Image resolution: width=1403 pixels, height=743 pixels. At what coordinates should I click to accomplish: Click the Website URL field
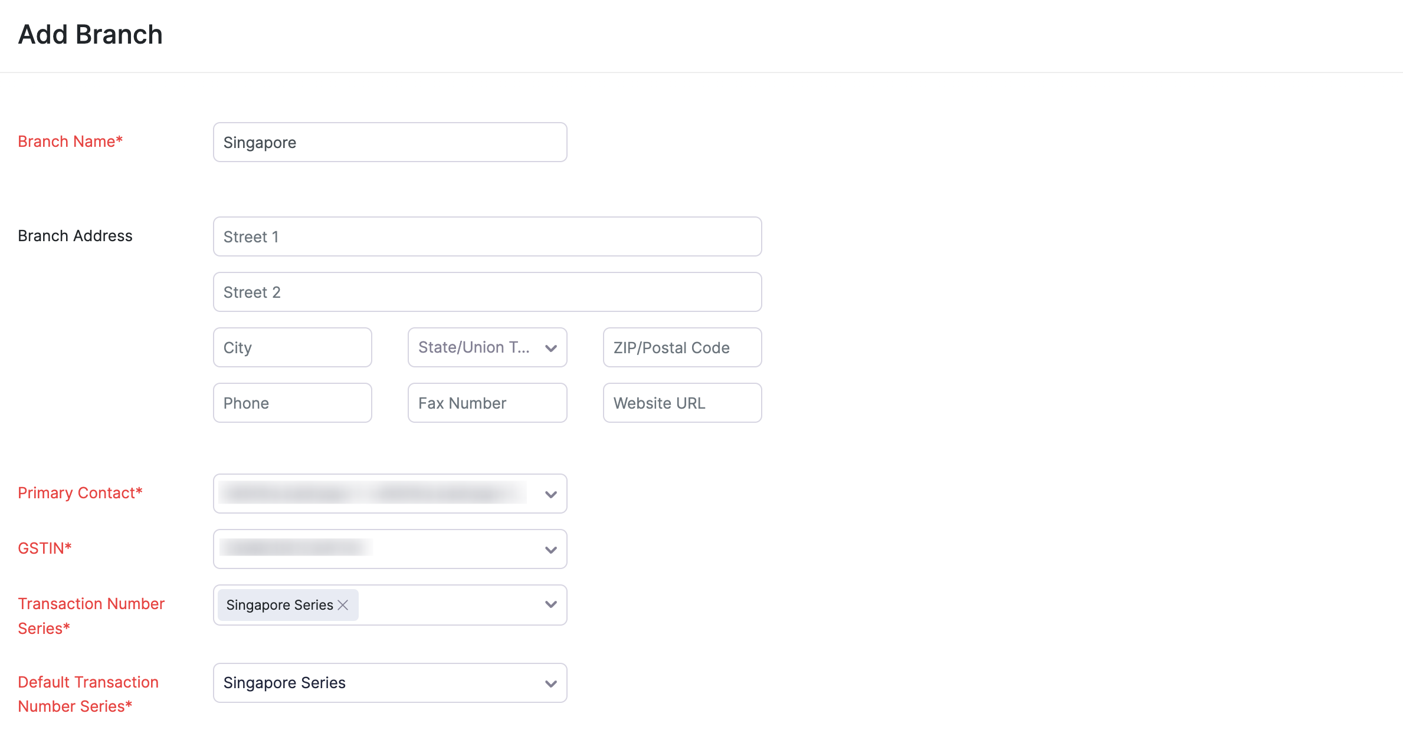[x=682, y=403]
